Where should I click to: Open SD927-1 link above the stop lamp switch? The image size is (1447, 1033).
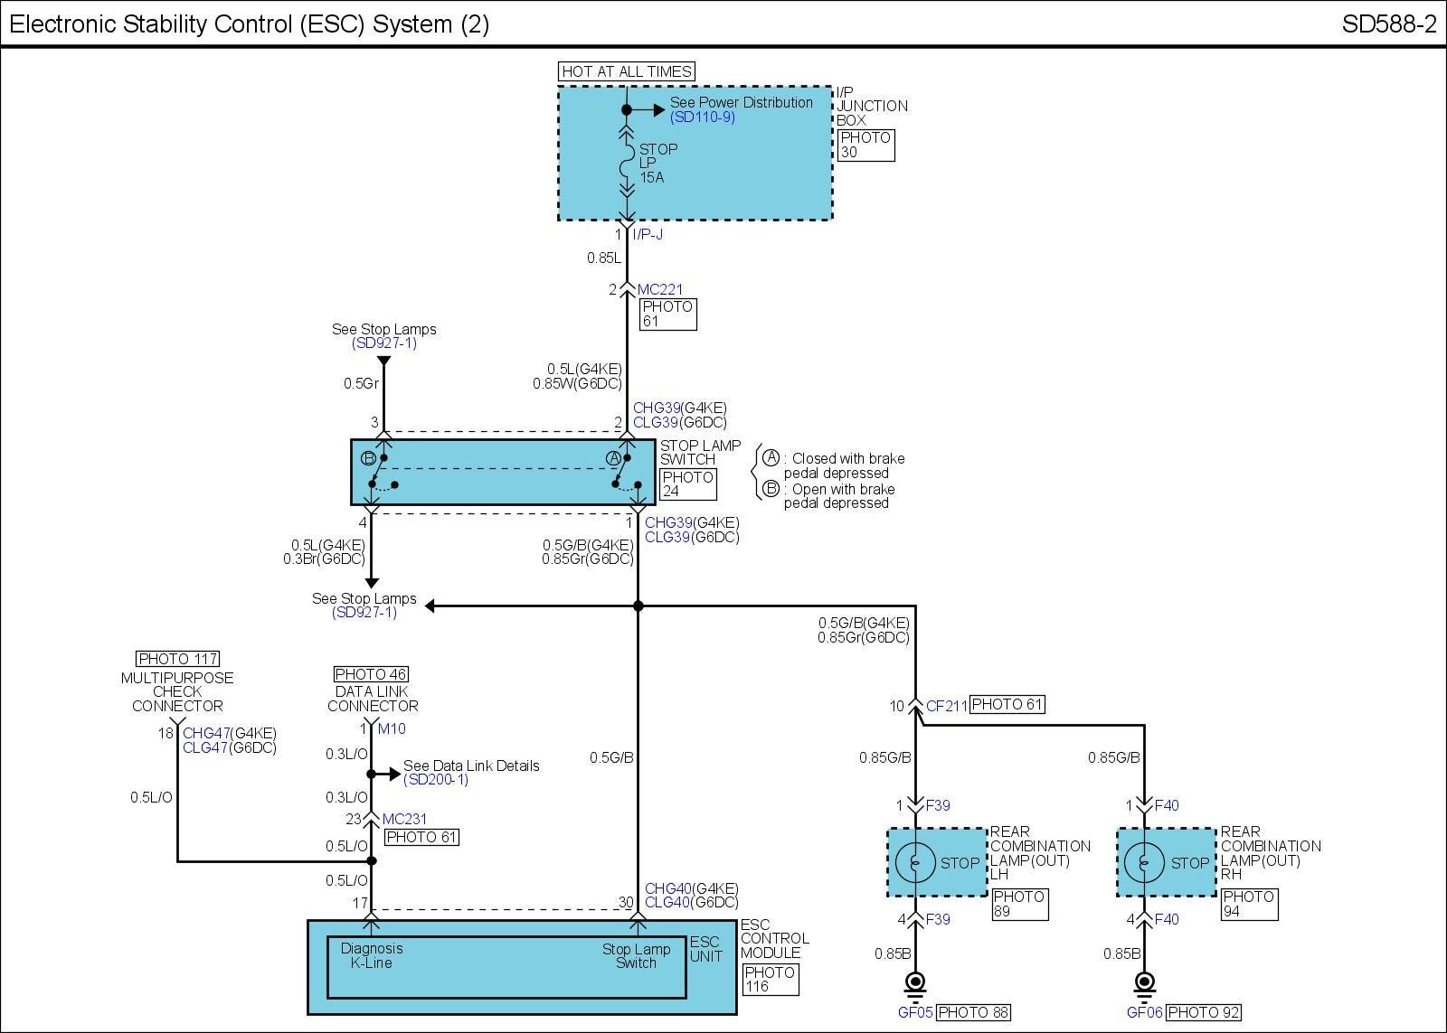coord(383,343)
